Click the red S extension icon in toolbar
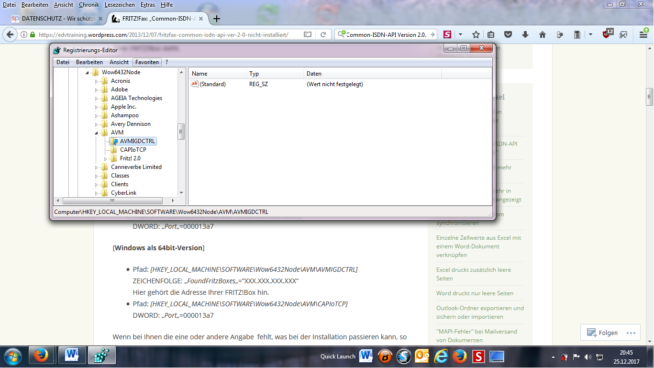 click(x=447, y=34)
